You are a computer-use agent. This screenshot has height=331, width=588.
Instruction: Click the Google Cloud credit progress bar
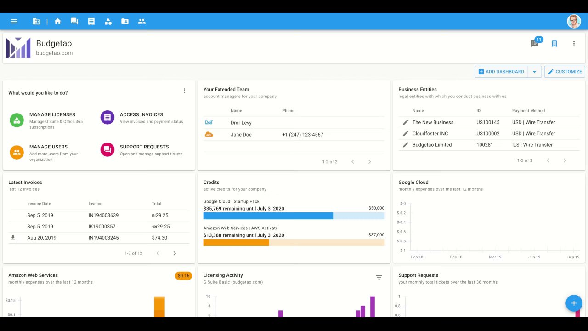(x=294, y=216)
